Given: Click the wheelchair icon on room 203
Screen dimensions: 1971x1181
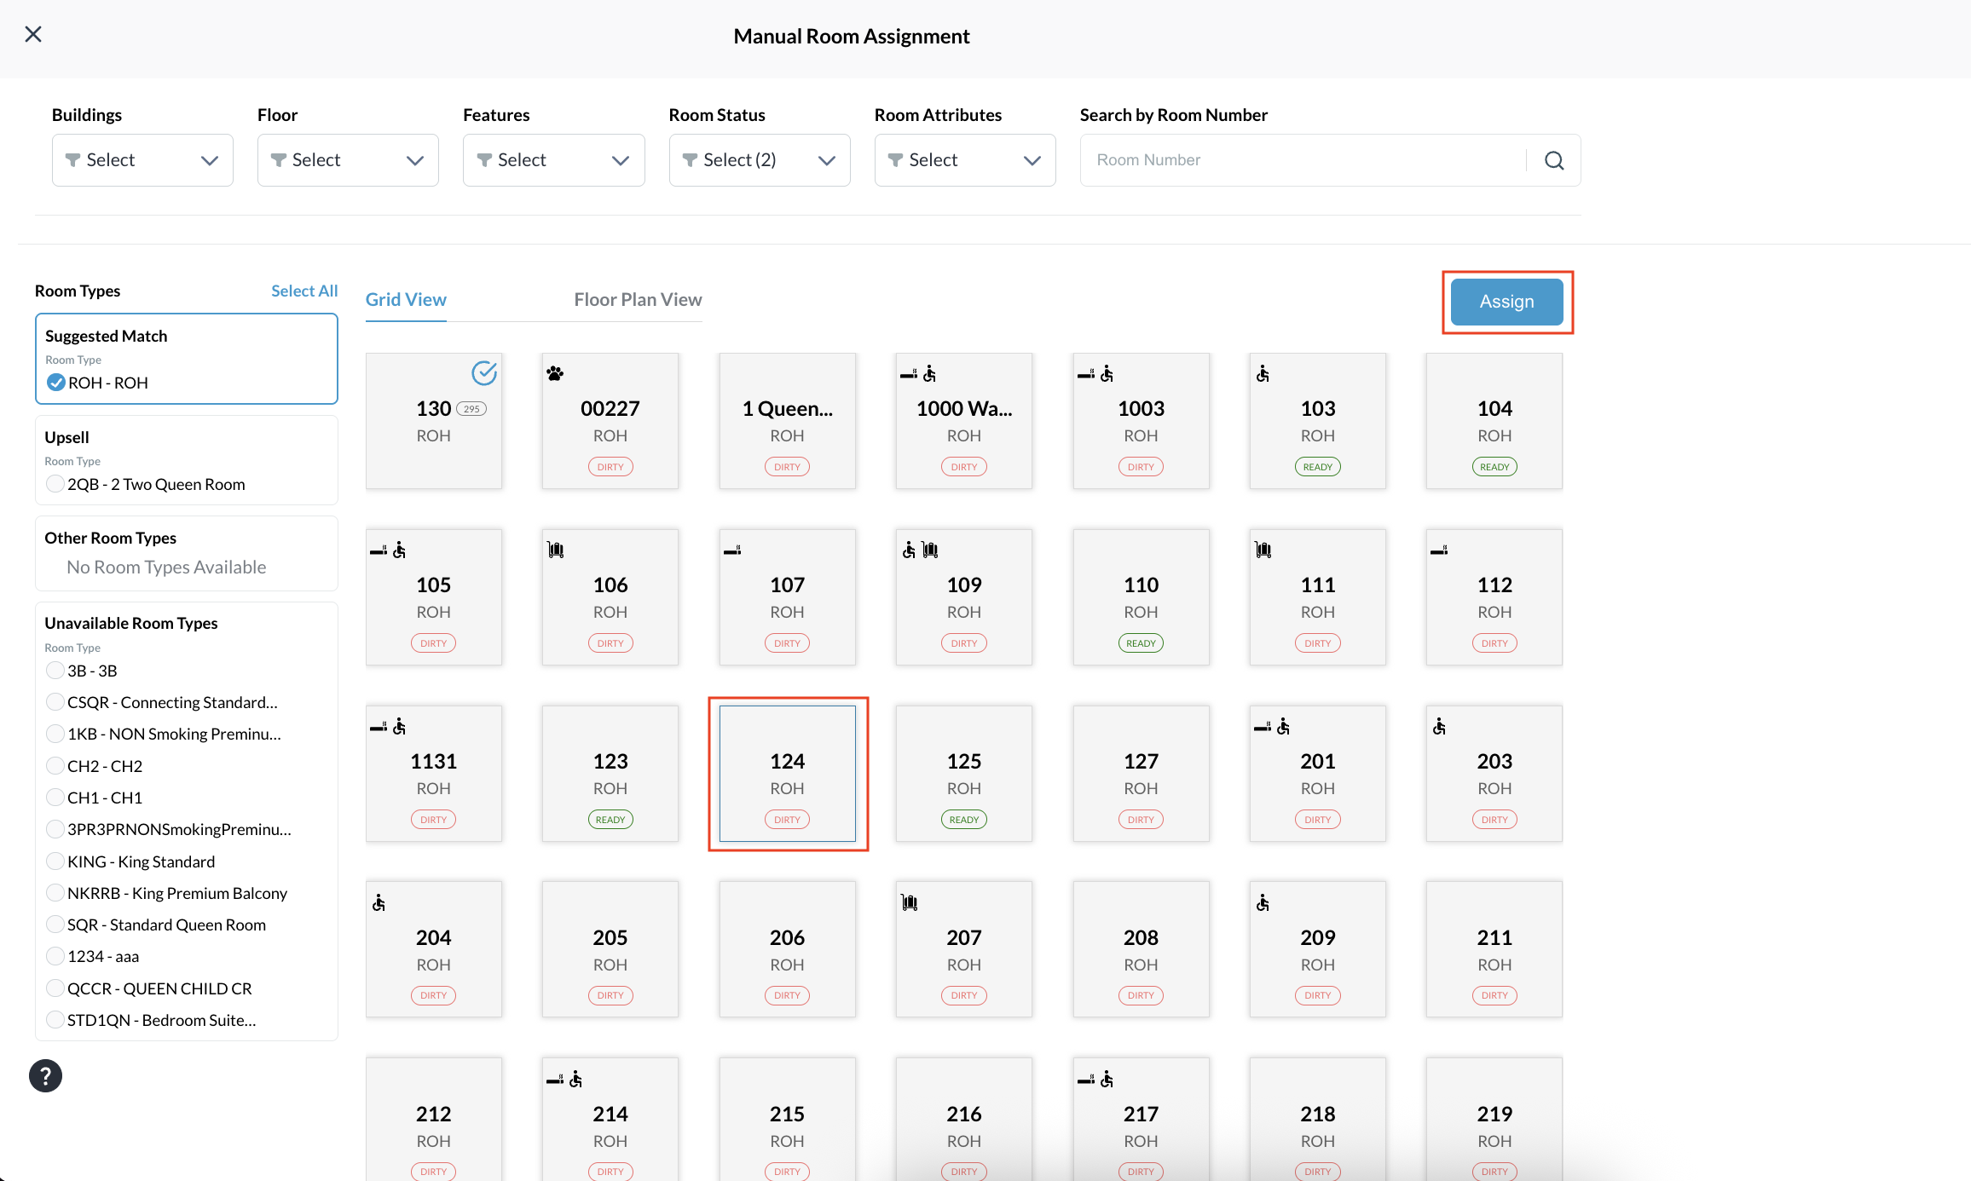Looking at the screenshot, I should [x=1439, y=726].
